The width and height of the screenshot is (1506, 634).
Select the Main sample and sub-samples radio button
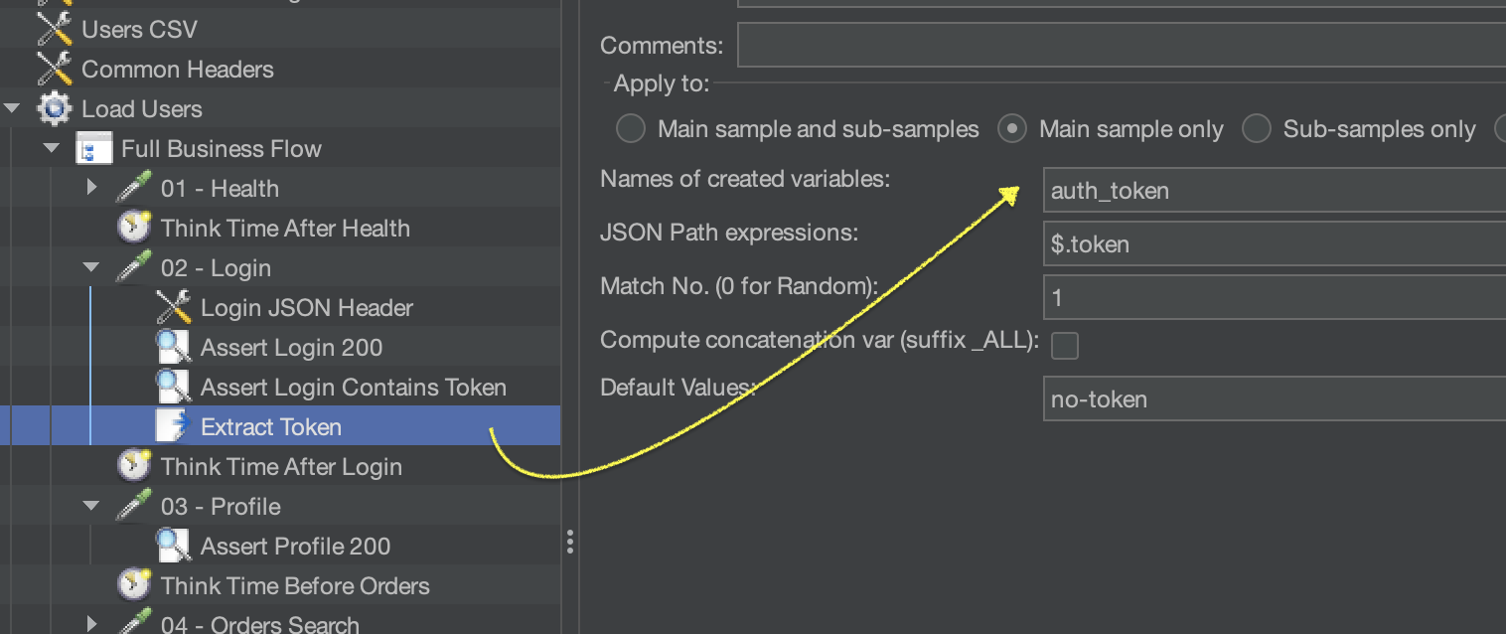click(x=631, y=129)
